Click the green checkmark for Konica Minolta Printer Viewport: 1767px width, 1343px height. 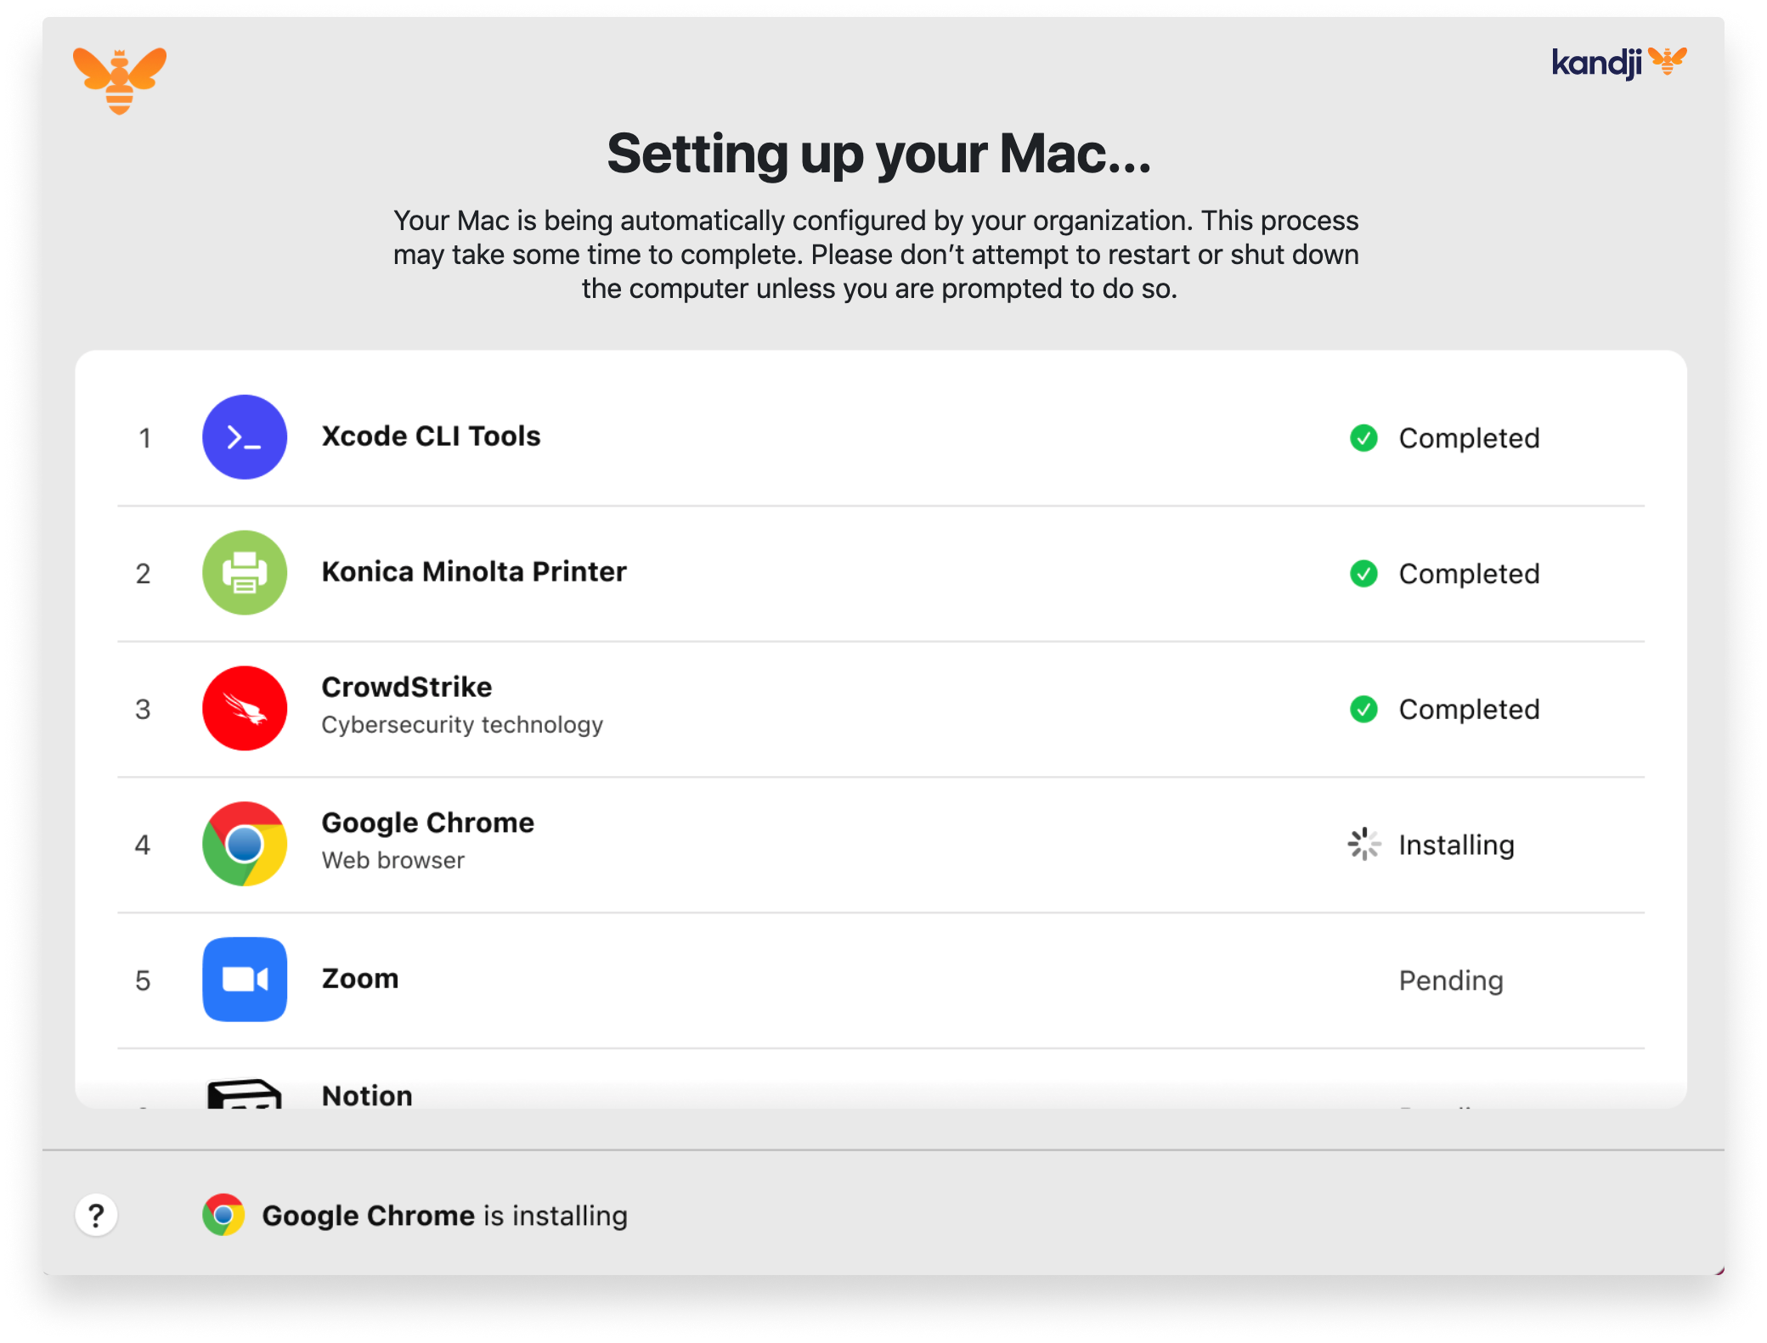point(1363,574)
